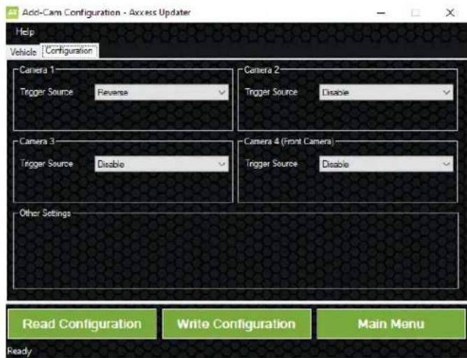Select the Configuration tab
Screen dimensions: 467x358
(x=69, y=51)
